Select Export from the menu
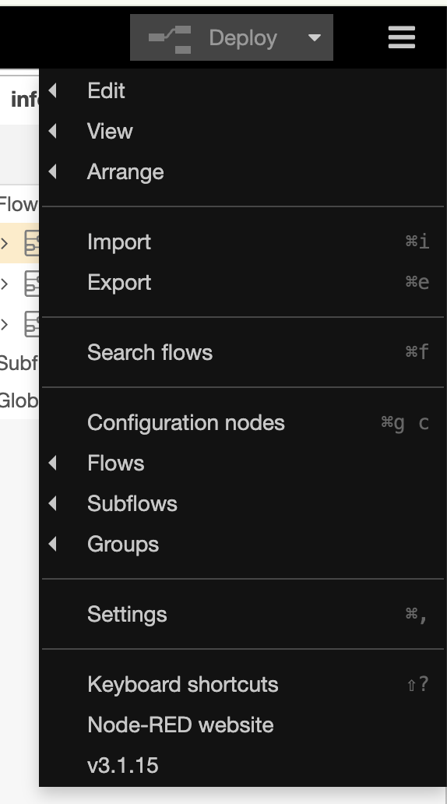Viewport: 447px width, 804px height. (x=242, y=282)
